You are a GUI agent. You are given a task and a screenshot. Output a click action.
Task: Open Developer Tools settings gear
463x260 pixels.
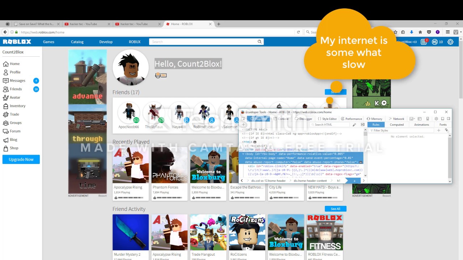[x=436, y=119]
